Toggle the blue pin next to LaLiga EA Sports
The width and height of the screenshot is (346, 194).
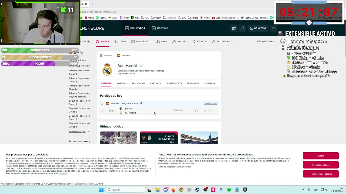pyautogui.click(x=141, y=103)
